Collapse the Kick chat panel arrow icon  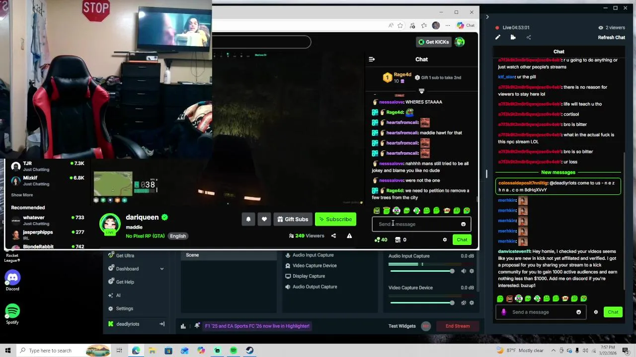pos(372,59)
